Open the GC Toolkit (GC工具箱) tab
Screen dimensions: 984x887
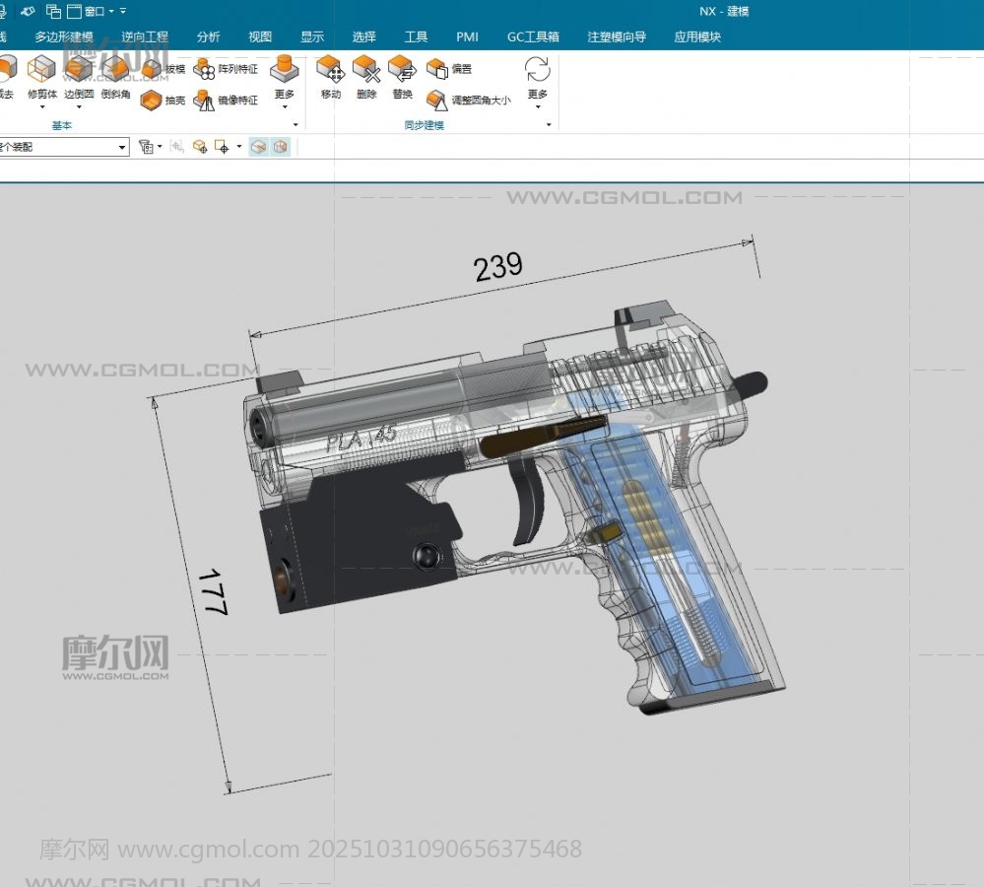[533, 37]
